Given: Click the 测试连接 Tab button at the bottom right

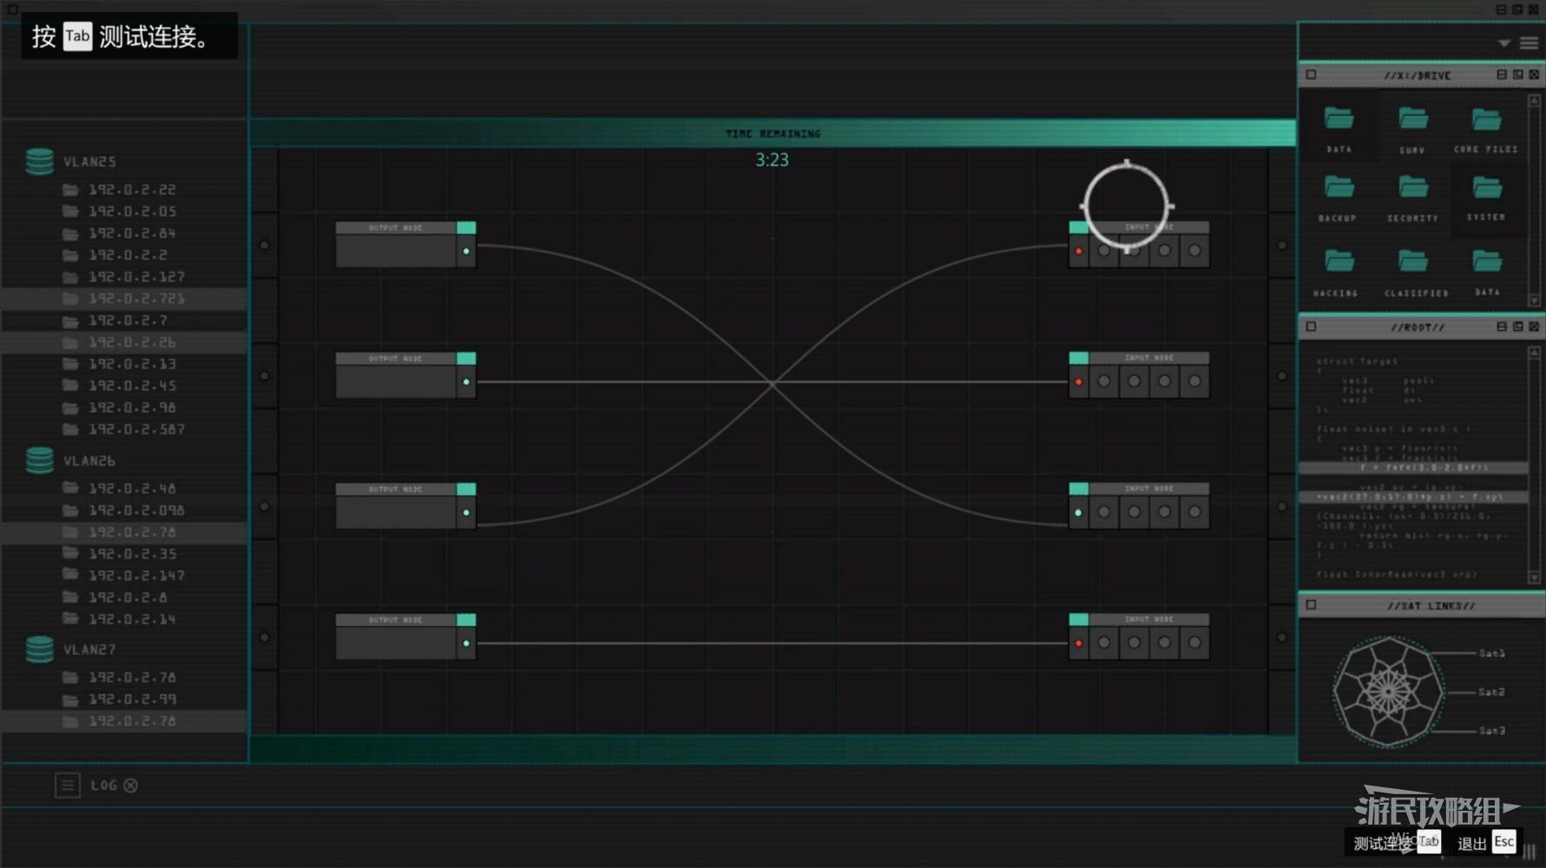Looking at the screenshot, I should point(1397,842).
